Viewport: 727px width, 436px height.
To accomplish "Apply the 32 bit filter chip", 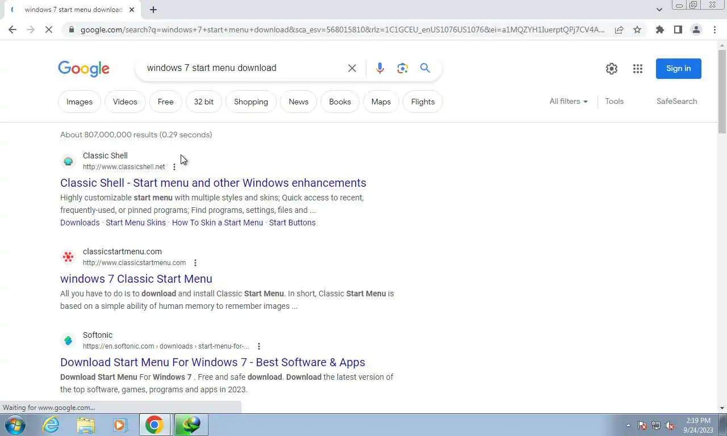I will 204,102.
